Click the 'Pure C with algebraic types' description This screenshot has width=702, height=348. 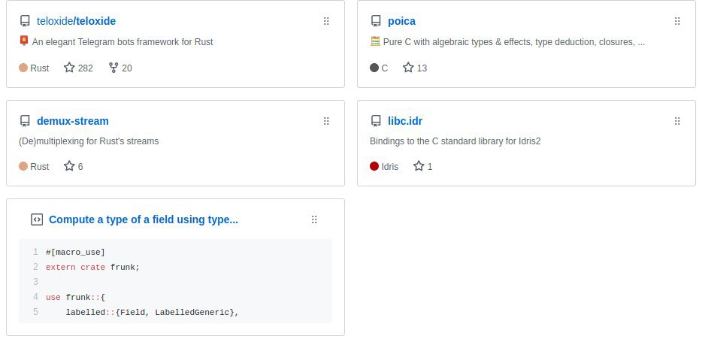tap(514, 42)
